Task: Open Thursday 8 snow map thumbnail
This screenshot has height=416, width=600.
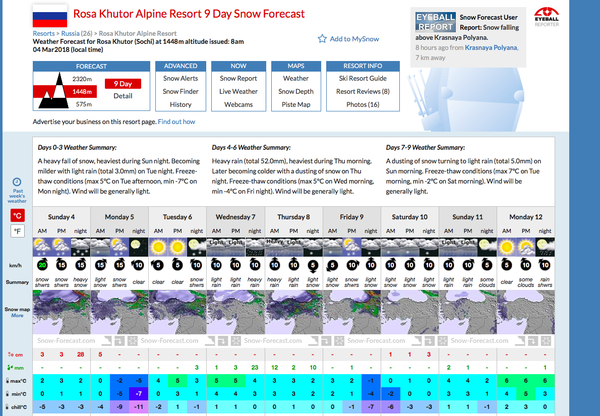Action: click(x=294, y=312)
